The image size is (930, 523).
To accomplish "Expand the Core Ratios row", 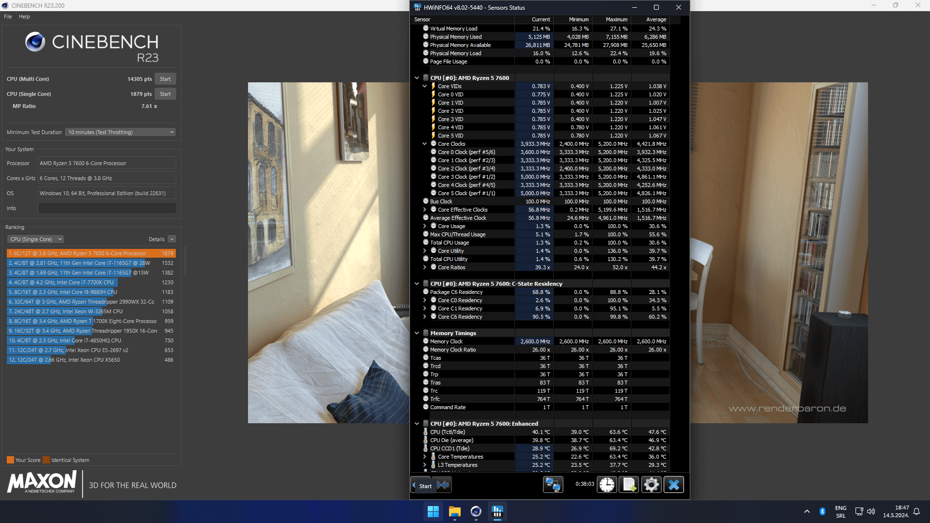I will click(425, 267).
